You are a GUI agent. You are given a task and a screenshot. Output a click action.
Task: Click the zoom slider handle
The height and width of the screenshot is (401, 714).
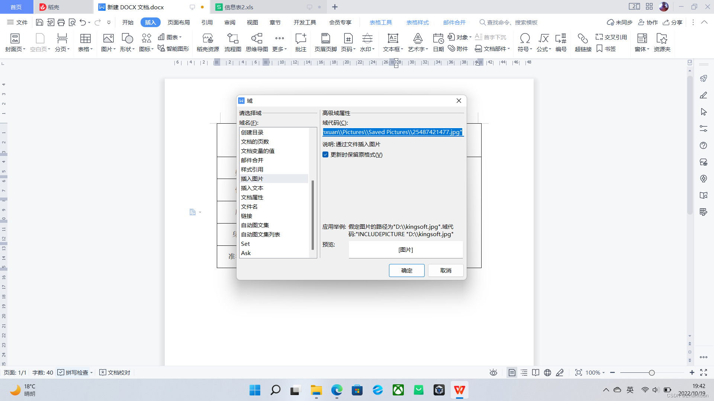(652, 372)
